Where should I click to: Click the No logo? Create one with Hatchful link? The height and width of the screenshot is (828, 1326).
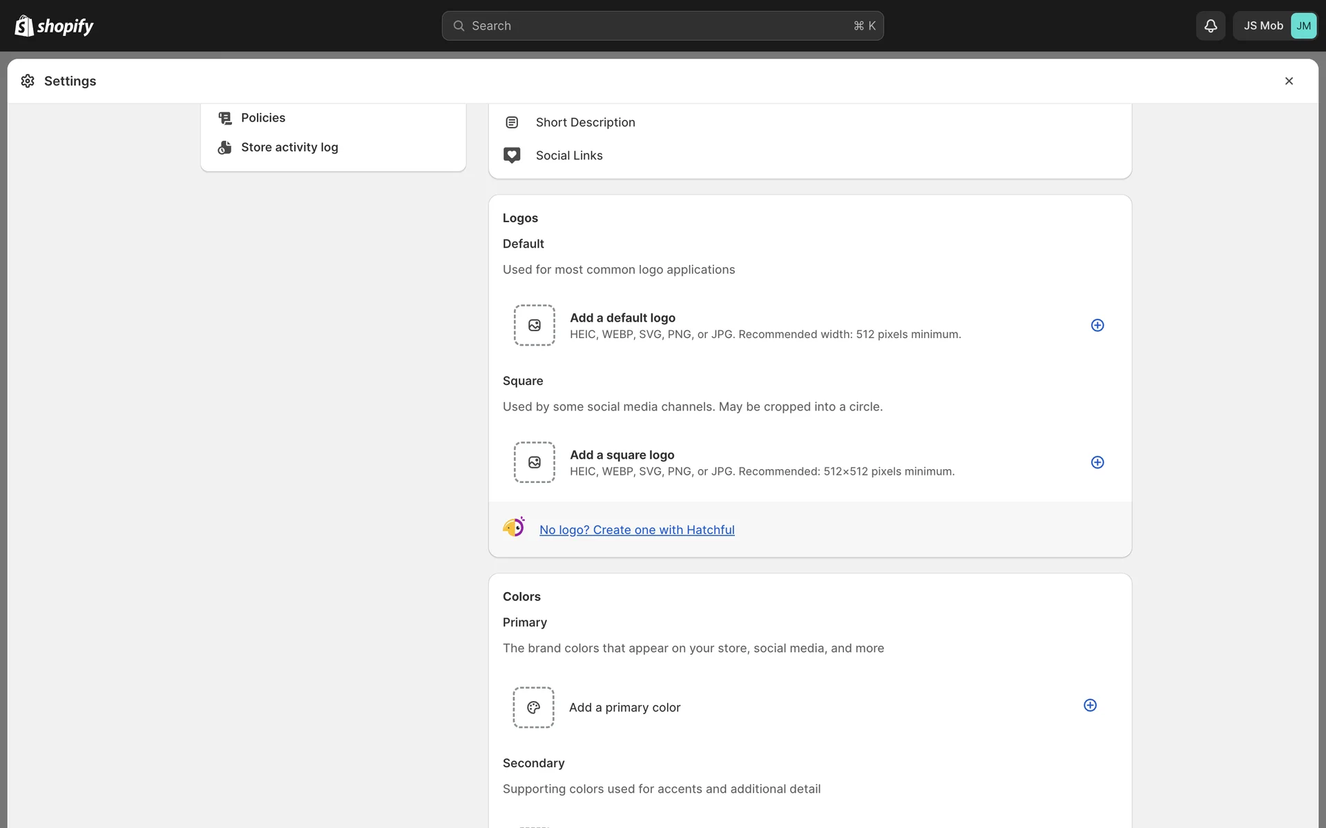tap(636, 530)
